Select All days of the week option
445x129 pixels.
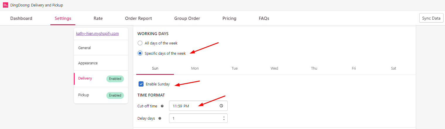click(140, 43)
